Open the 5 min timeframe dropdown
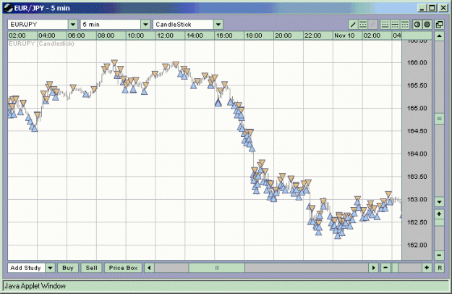 pyautogui.click(x=146, y=25)
